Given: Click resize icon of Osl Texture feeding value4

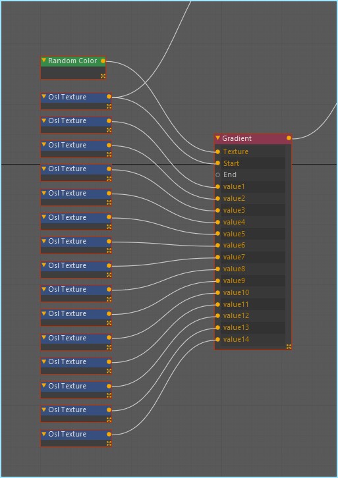Looking at the screenshot, I should tap(109, 202).
